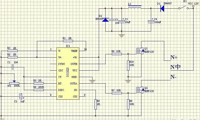
Task: Click the N+ output terminal label
Action: 174,57
